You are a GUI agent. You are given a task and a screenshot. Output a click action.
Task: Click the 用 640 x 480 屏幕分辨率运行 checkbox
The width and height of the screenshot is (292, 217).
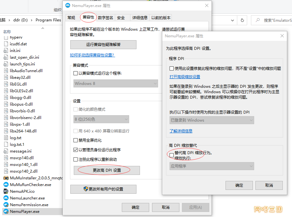click(76, 131)
